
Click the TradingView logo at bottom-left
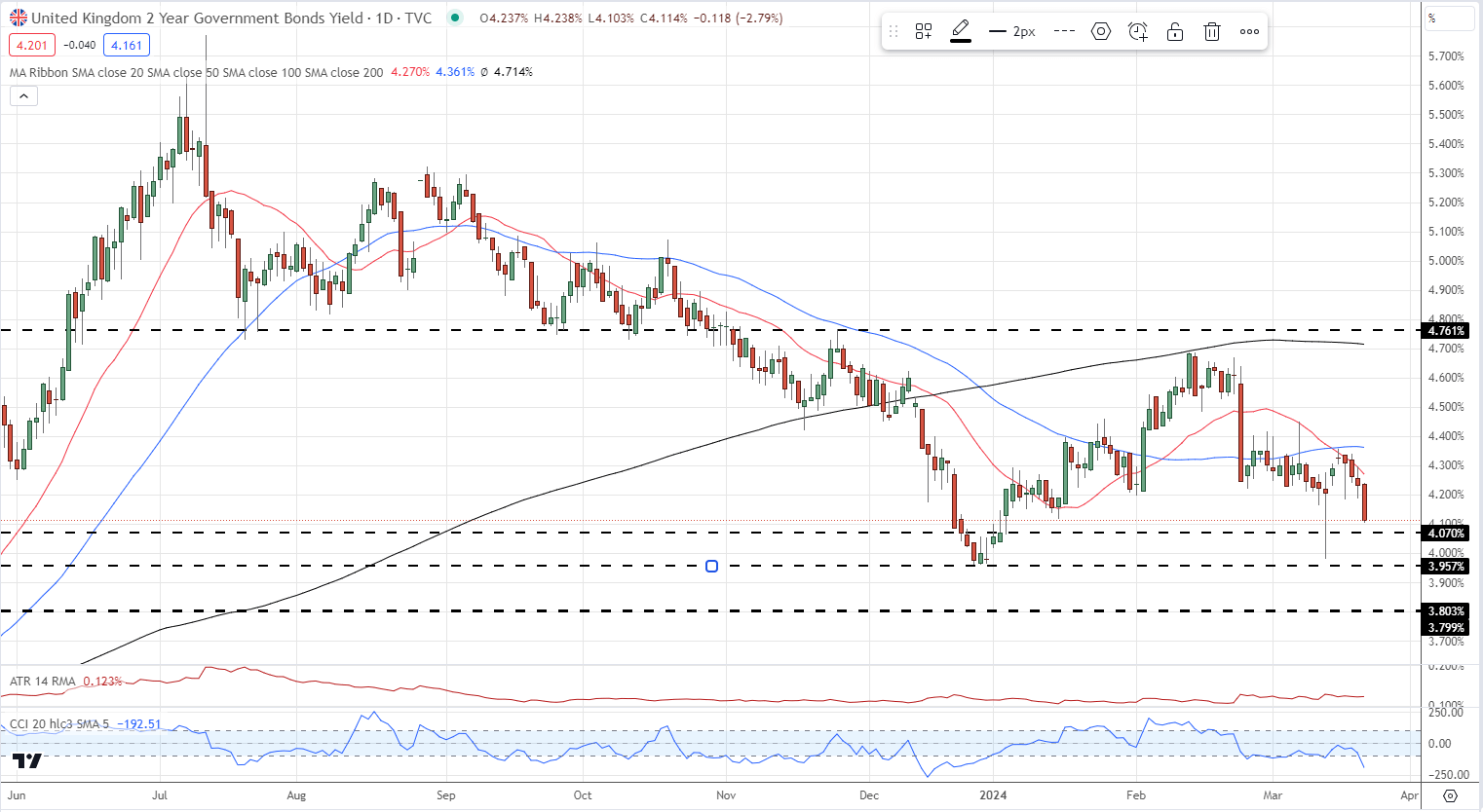(27, 760)
